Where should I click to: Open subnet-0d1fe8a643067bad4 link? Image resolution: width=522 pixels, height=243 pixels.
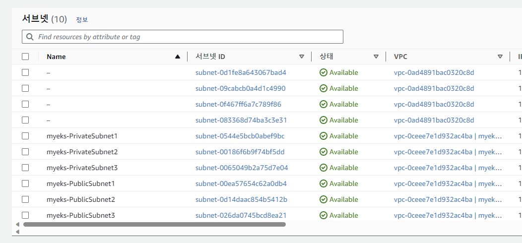pyautogui.click(x=241, y=72)
